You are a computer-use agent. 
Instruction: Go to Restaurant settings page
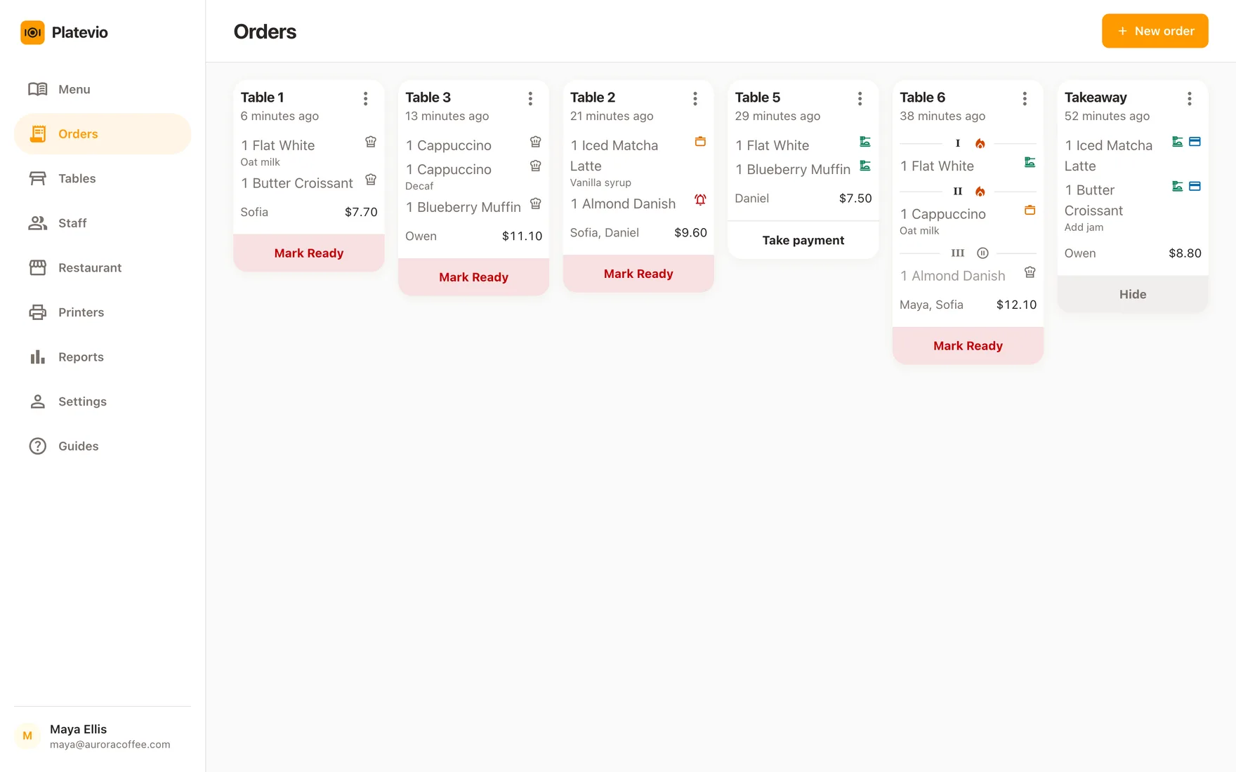(103, 268)
